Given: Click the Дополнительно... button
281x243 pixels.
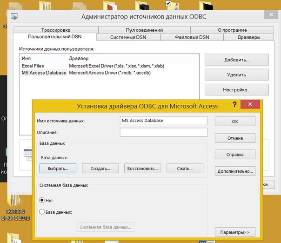Looking at the screenshot, I should point(235,171).
